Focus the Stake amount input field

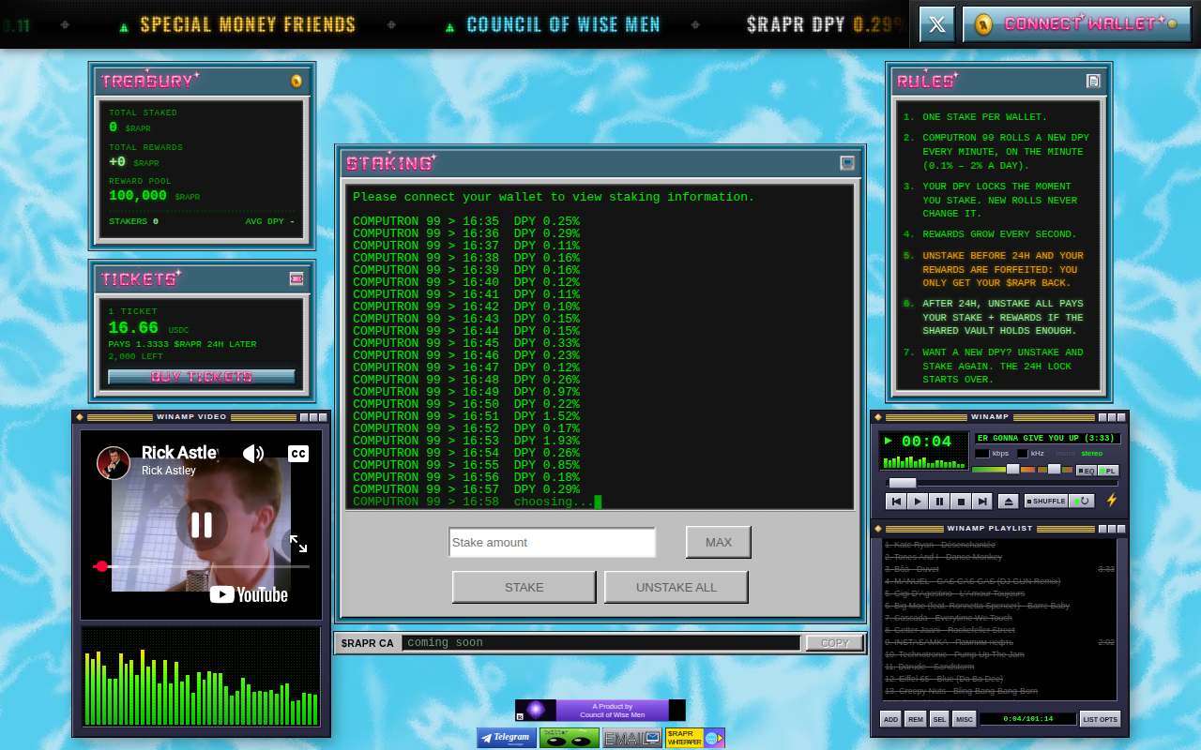point(552,542)
